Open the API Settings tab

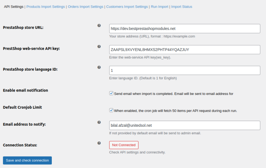pyautogui.click(x=14, y=7)
